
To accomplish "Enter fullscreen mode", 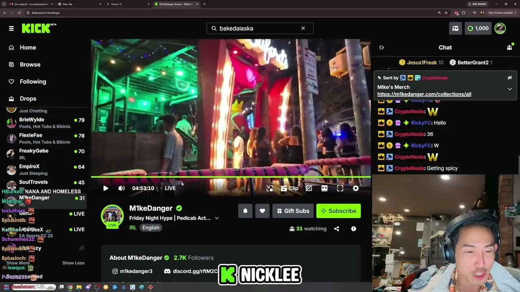I will (340, 188).
